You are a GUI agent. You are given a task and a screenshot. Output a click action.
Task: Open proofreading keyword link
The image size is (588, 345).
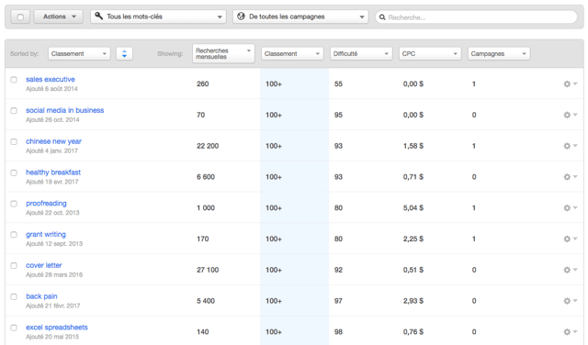pos(46,204)
